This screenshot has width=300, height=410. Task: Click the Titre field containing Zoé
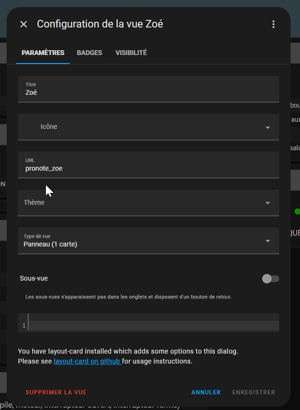[x=142, y=92]
